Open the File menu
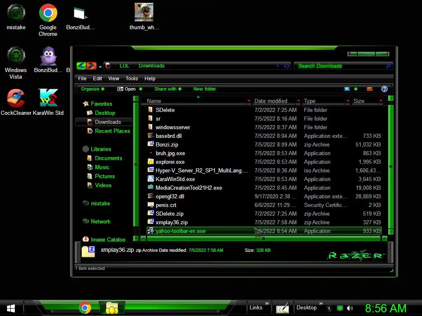The image size is (422, 316). [x=82, y=79]
